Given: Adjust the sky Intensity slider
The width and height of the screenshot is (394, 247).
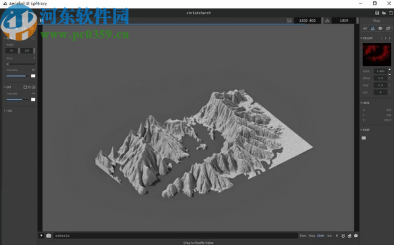Looking at the screenshot, I should click(17, 99).
